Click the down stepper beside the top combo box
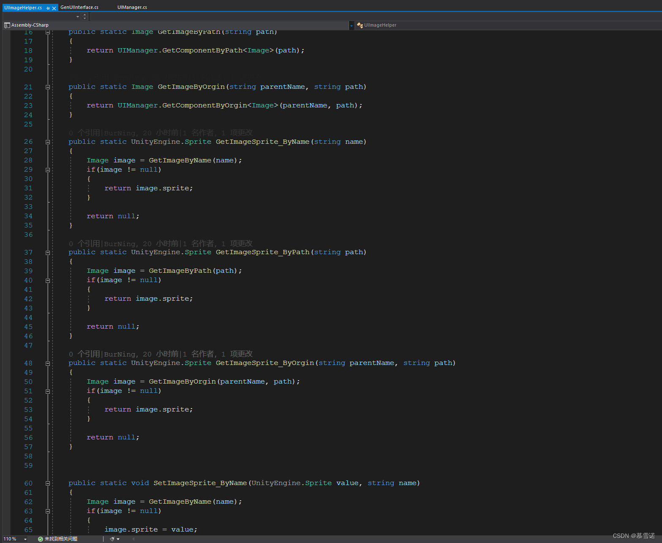662x543 pixels. pos(85,18)
